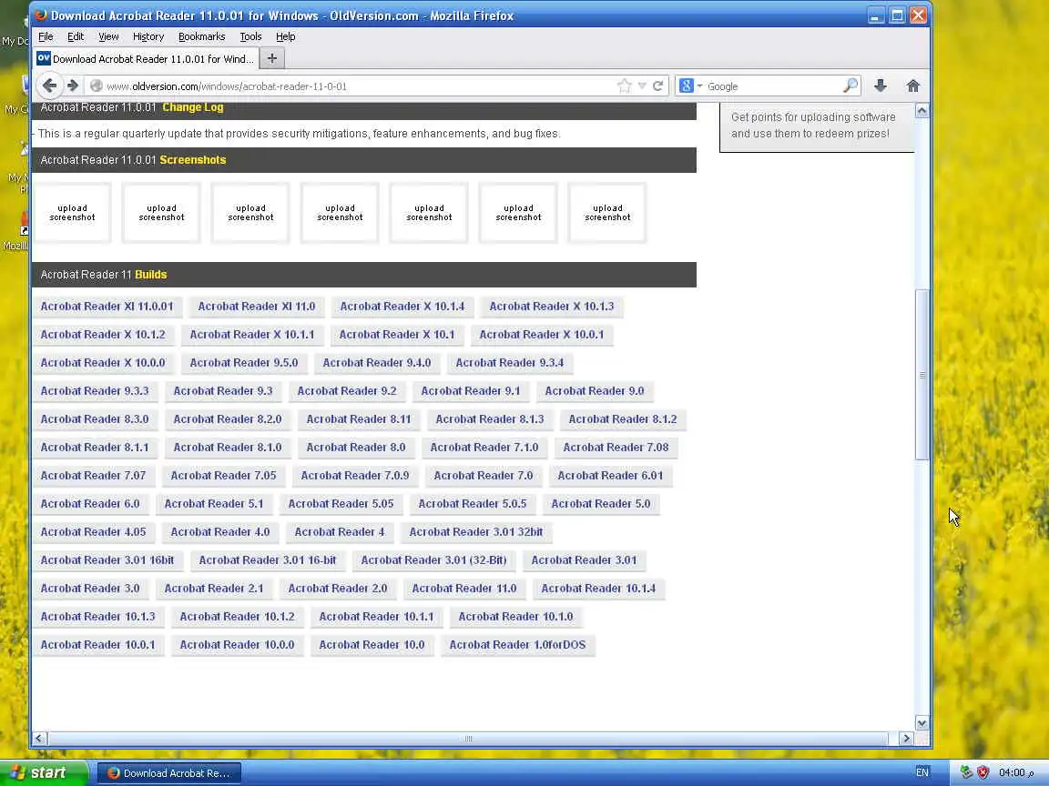Open Acrobat Reader 10.1.0 build

click(515, 616)
